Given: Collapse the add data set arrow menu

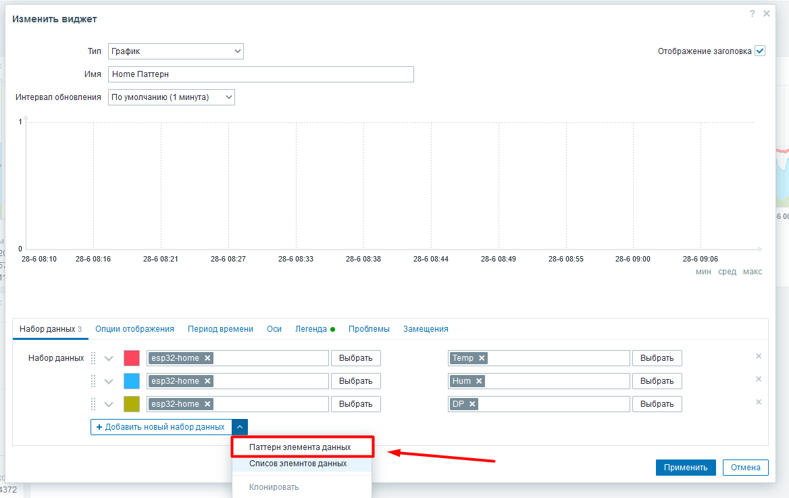Looking at the screenshot, I should coord(240,427).
